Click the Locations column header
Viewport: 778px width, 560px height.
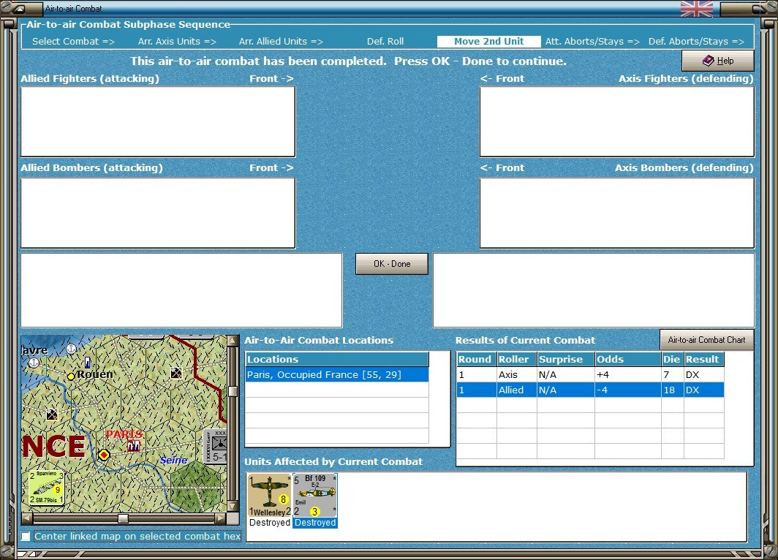click(x=337, y=359)
